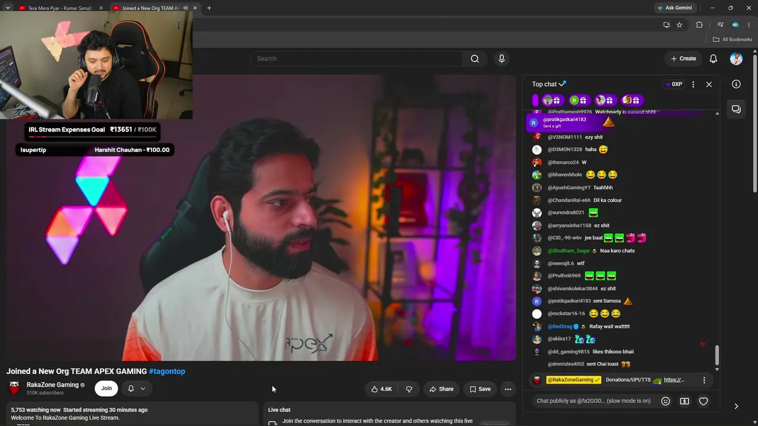Open the account avatar menu on YouTube

pos(736,59)
